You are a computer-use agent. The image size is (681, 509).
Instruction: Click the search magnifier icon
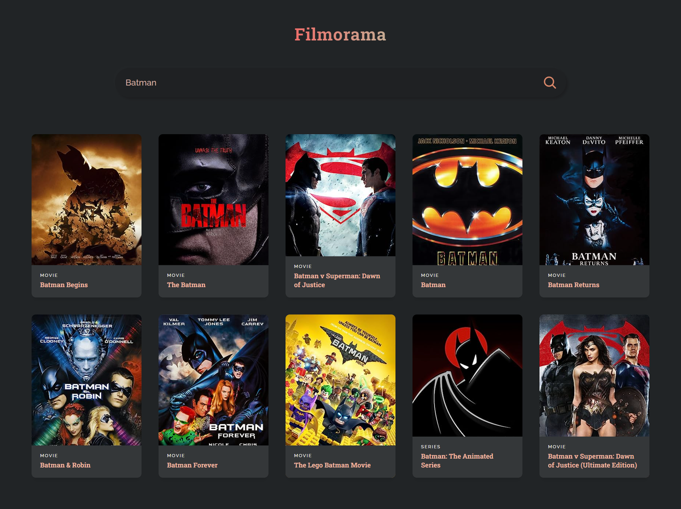coord(549,82)
